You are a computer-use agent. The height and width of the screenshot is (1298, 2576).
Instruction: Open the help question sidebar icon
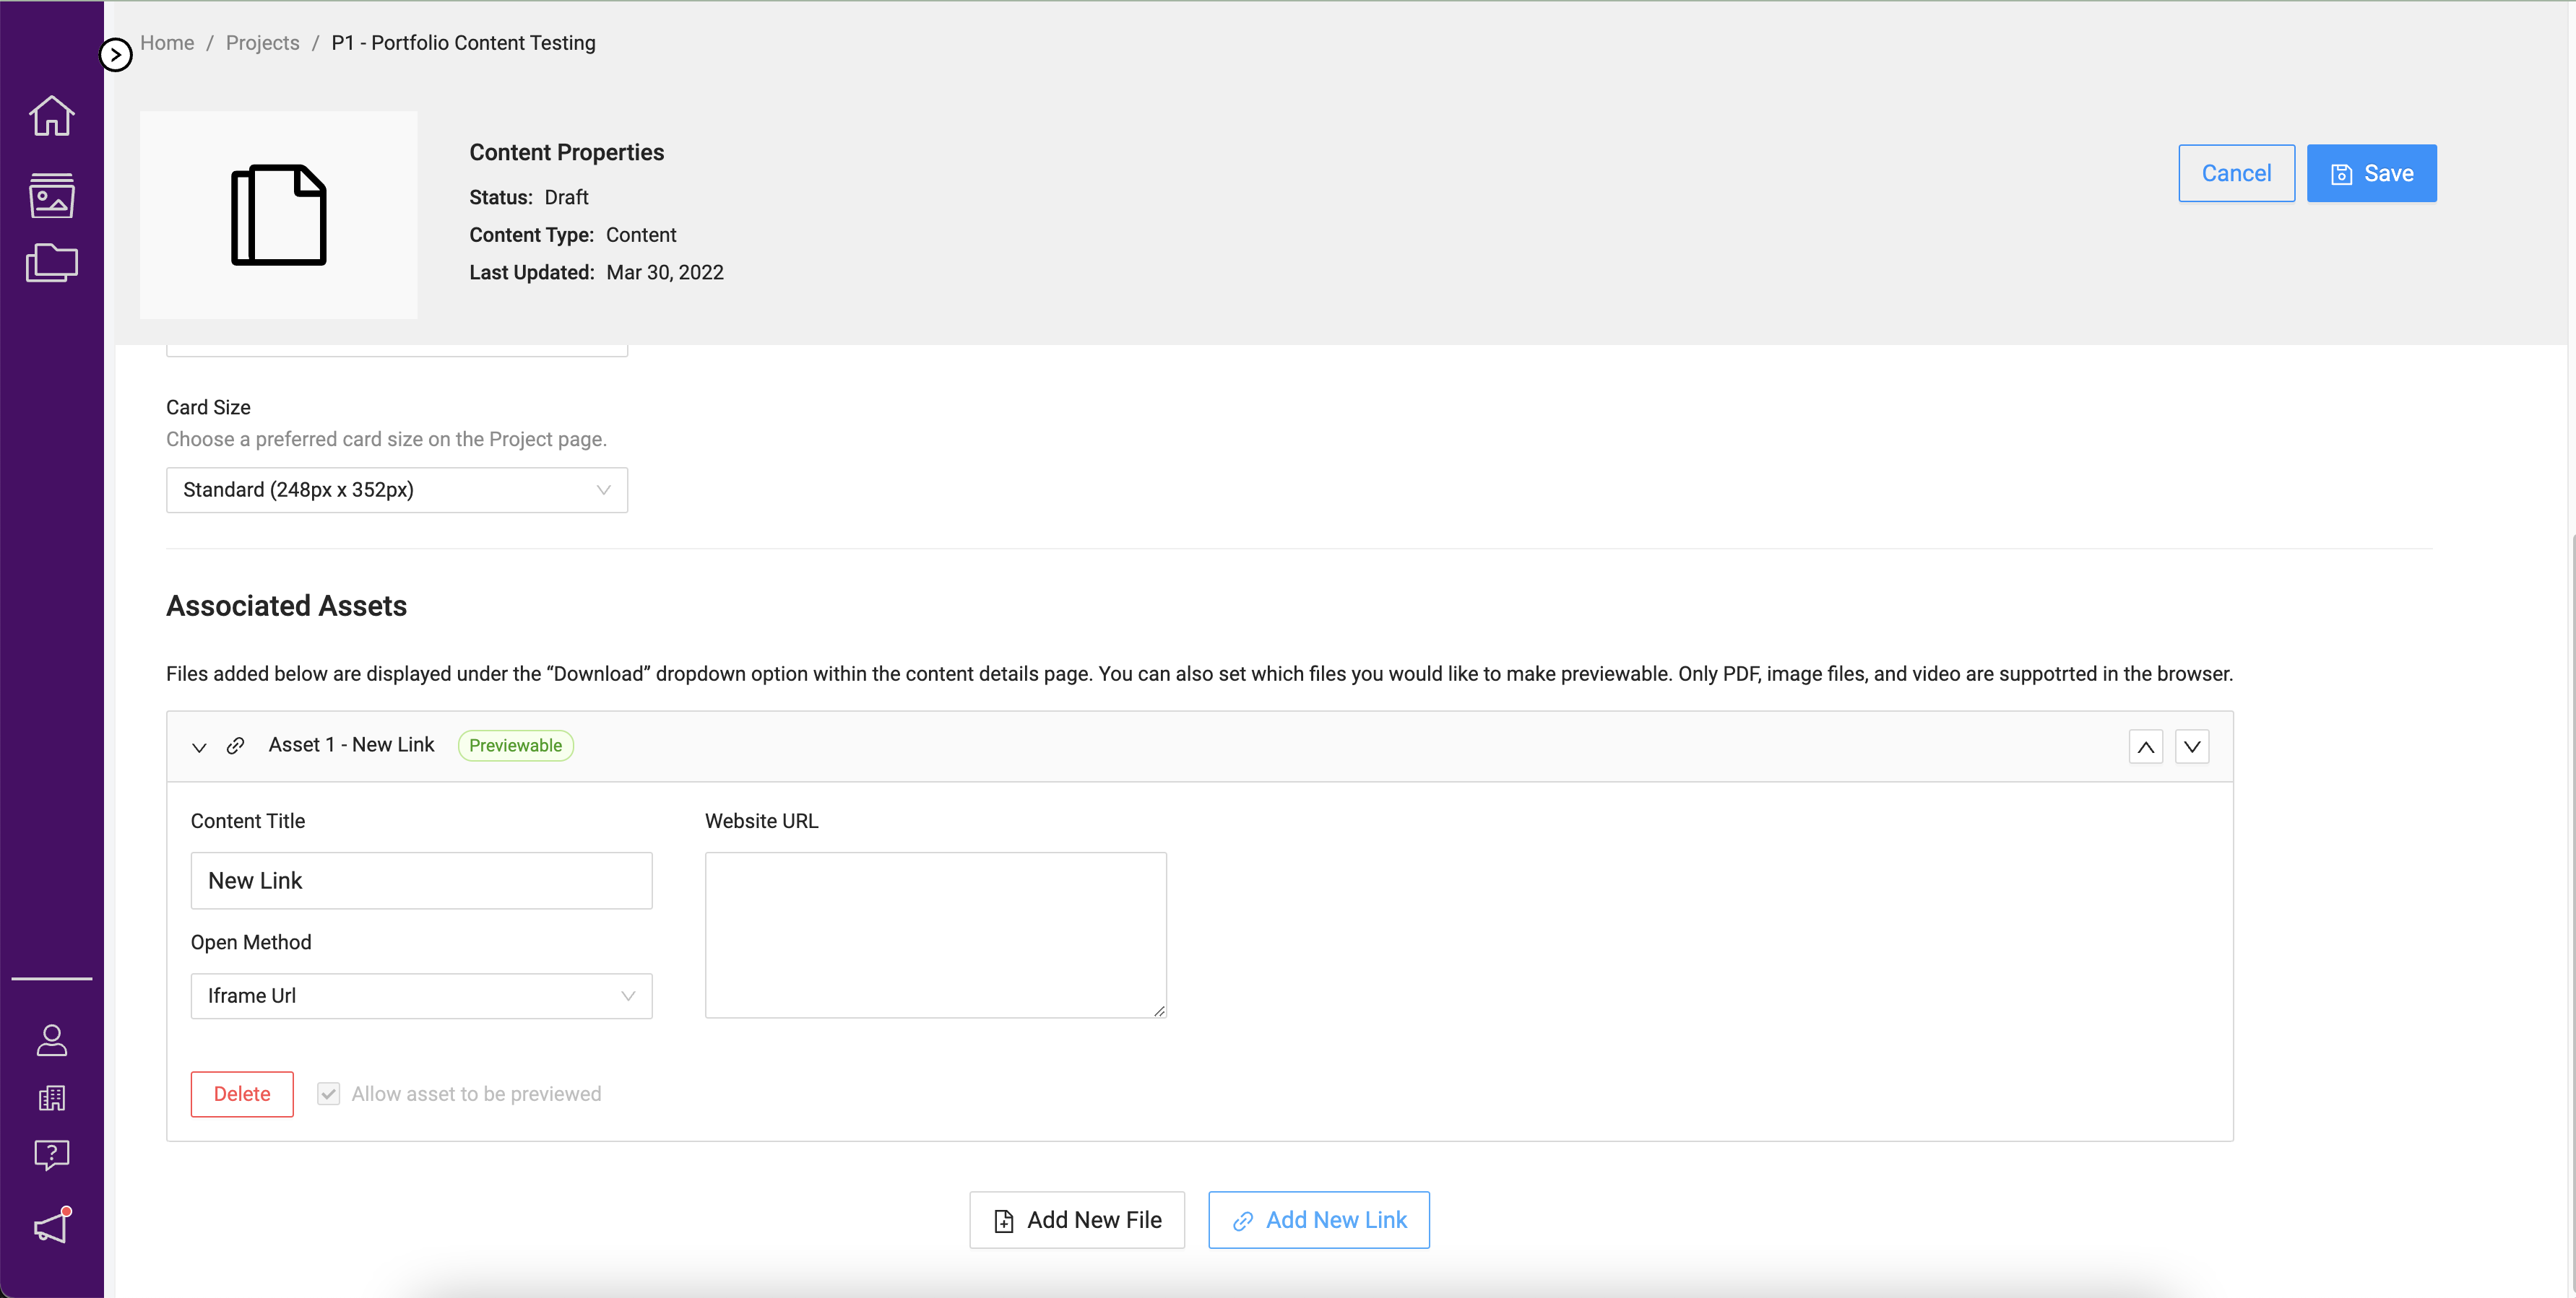(51, 1155)
